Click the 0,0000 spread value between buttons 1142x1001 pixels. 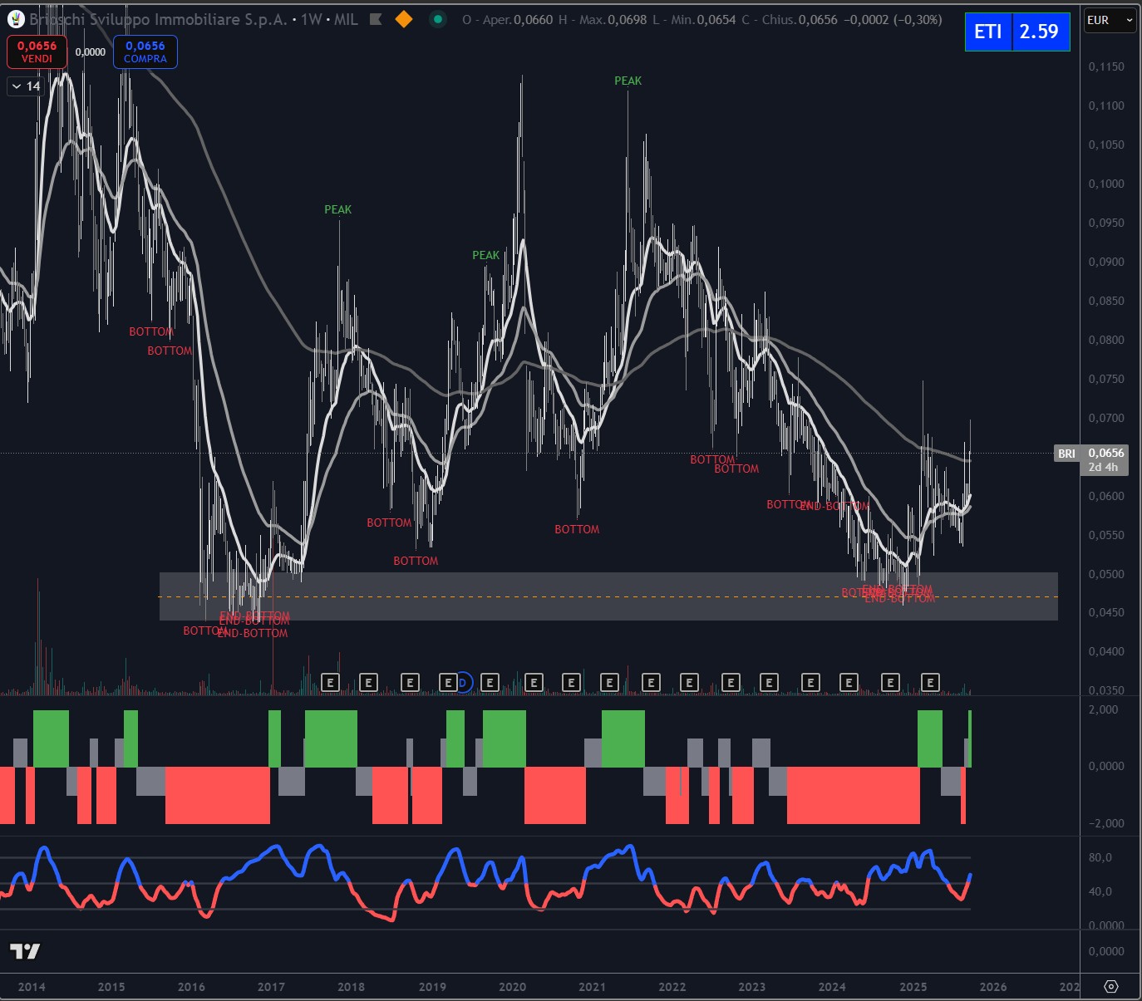[x=91, y=52]
